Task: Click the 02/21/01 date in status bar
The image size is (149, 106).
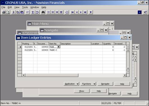Action: tap(107, 103)
